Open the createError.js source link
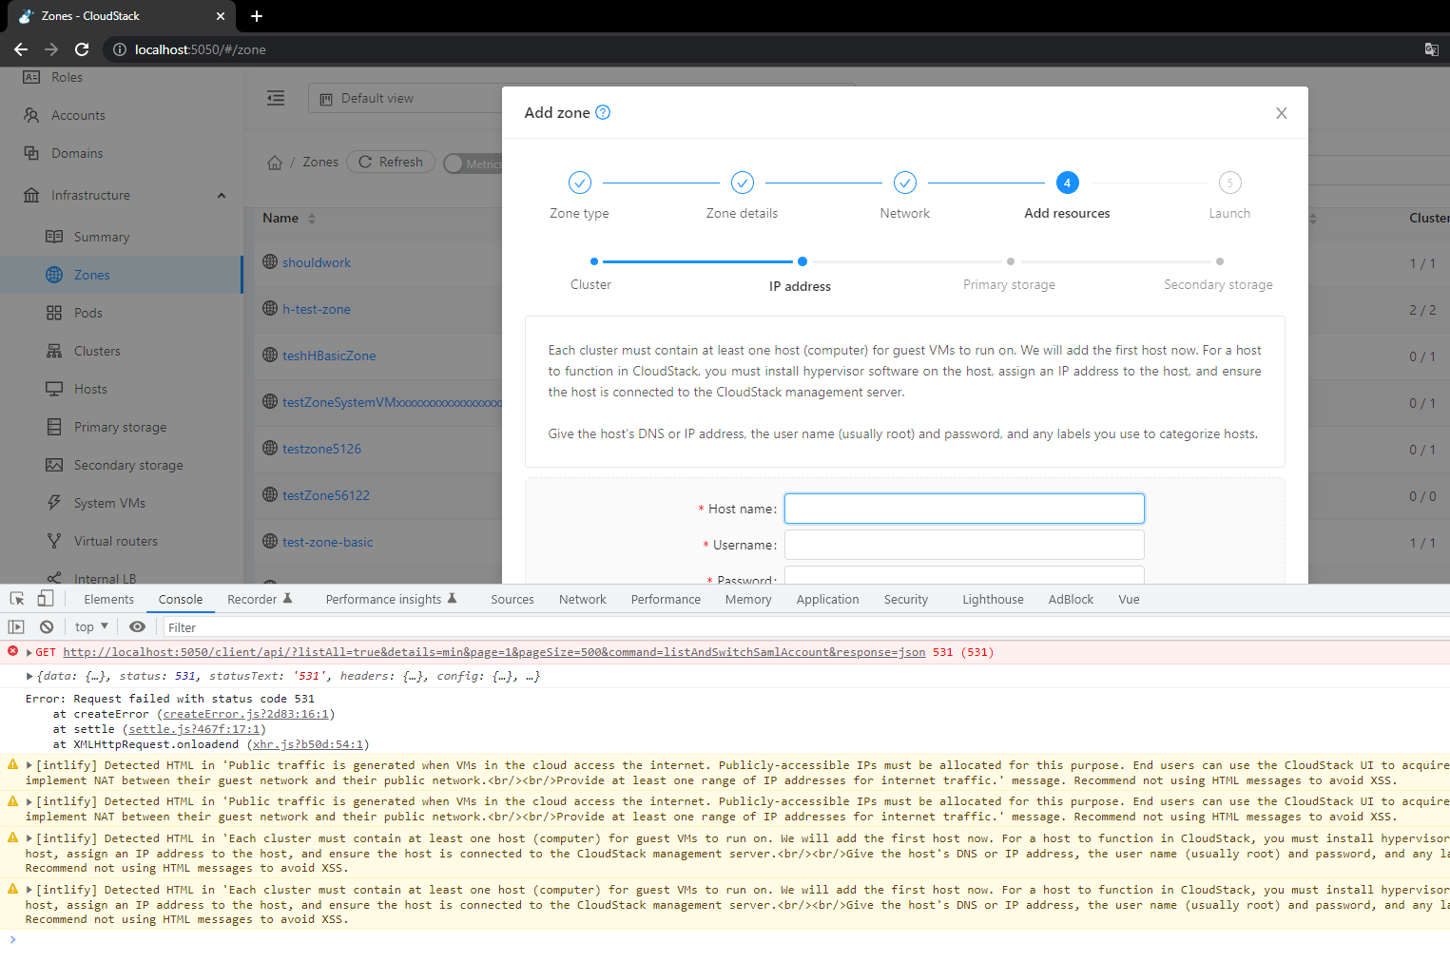The width and height of the screenshot is (1450, 962). [x=246, y=714]
